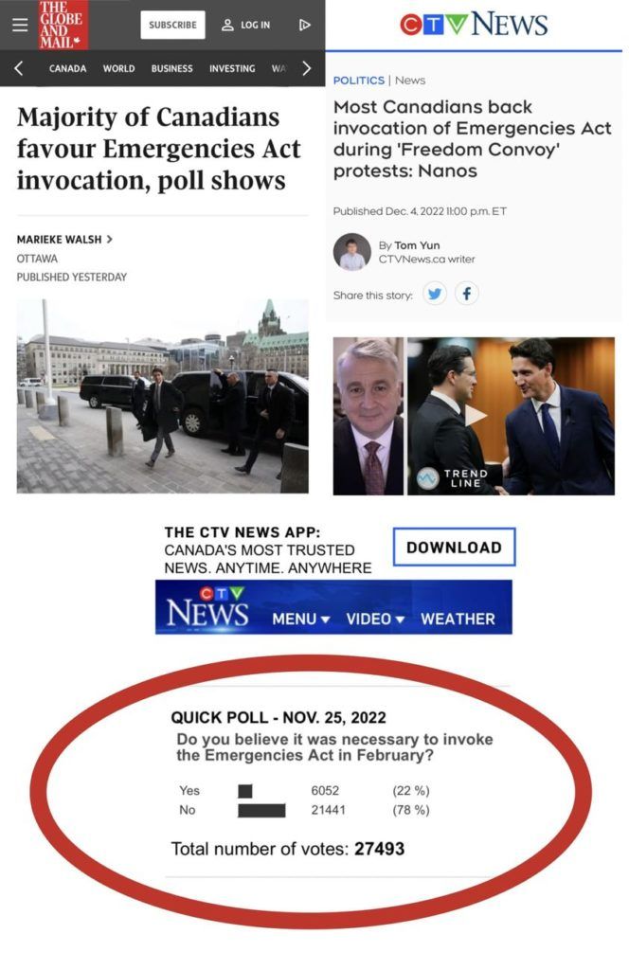Open author Marieke Walsh's page

click(x=64, y=240)
